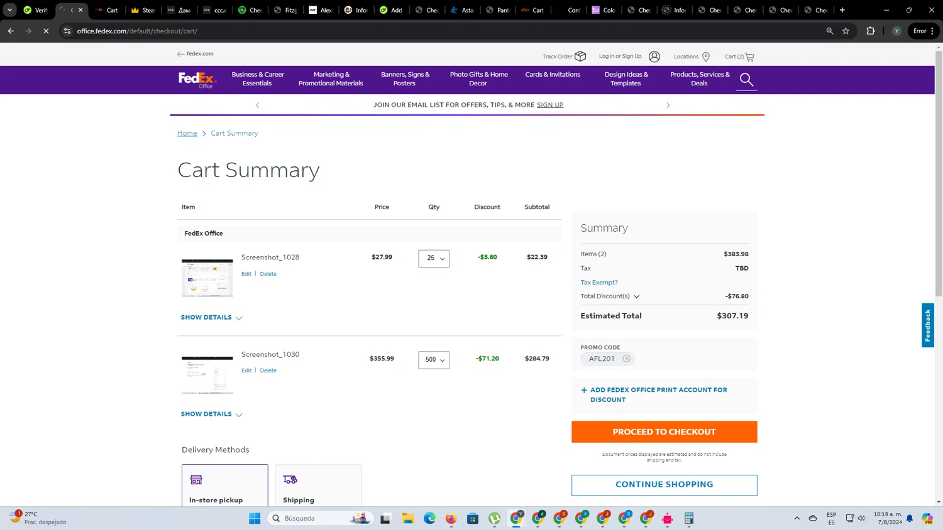The height and width of the screenshot is (530, 943).
Task: Open Design Ideas & Templates menu
Action: click(x=626, y=79)
